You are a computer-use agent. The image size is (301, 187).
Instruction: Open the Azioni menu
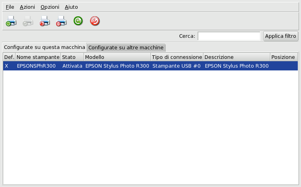point(27,7)
